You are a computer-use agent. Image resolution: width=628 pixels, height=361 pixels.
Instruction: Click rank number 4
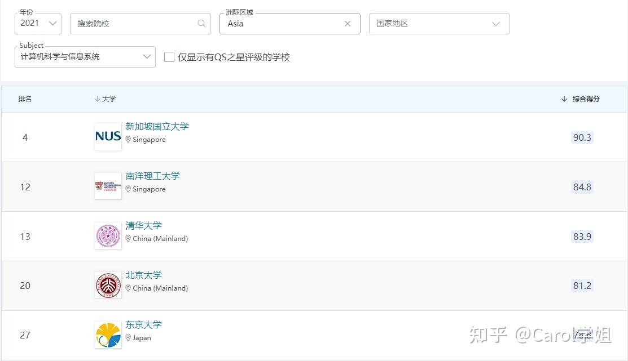(25, 137)
